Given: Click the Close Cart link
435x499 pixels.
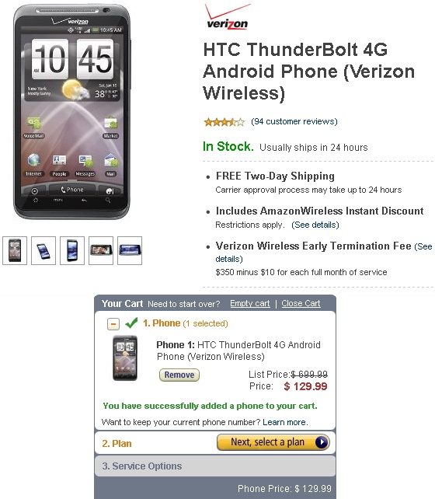Looking at the screenshot, I should click(301, 304).
